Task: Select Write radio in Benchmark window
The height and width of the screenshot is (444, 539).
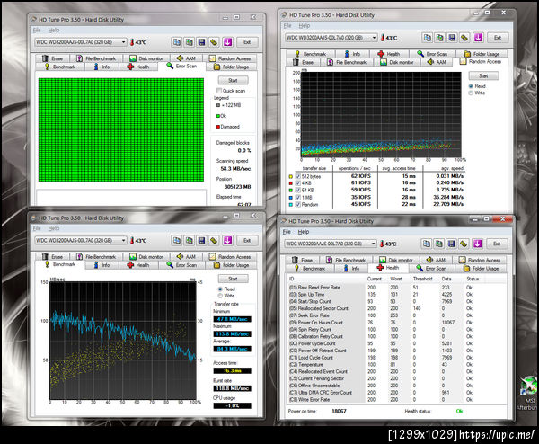Action: 220,296
